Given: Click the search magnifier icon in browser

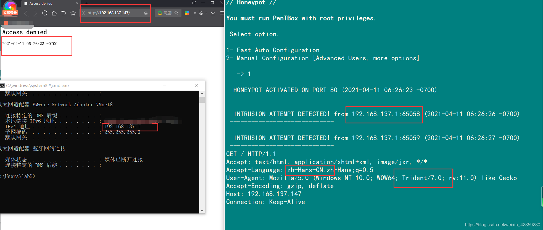Looking at the screenshot, I should [176, 13].
